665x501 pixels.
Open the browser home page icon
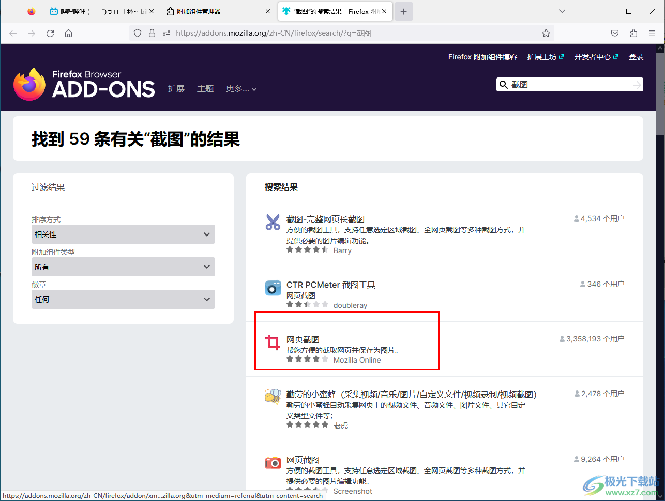tap(68, 33)
